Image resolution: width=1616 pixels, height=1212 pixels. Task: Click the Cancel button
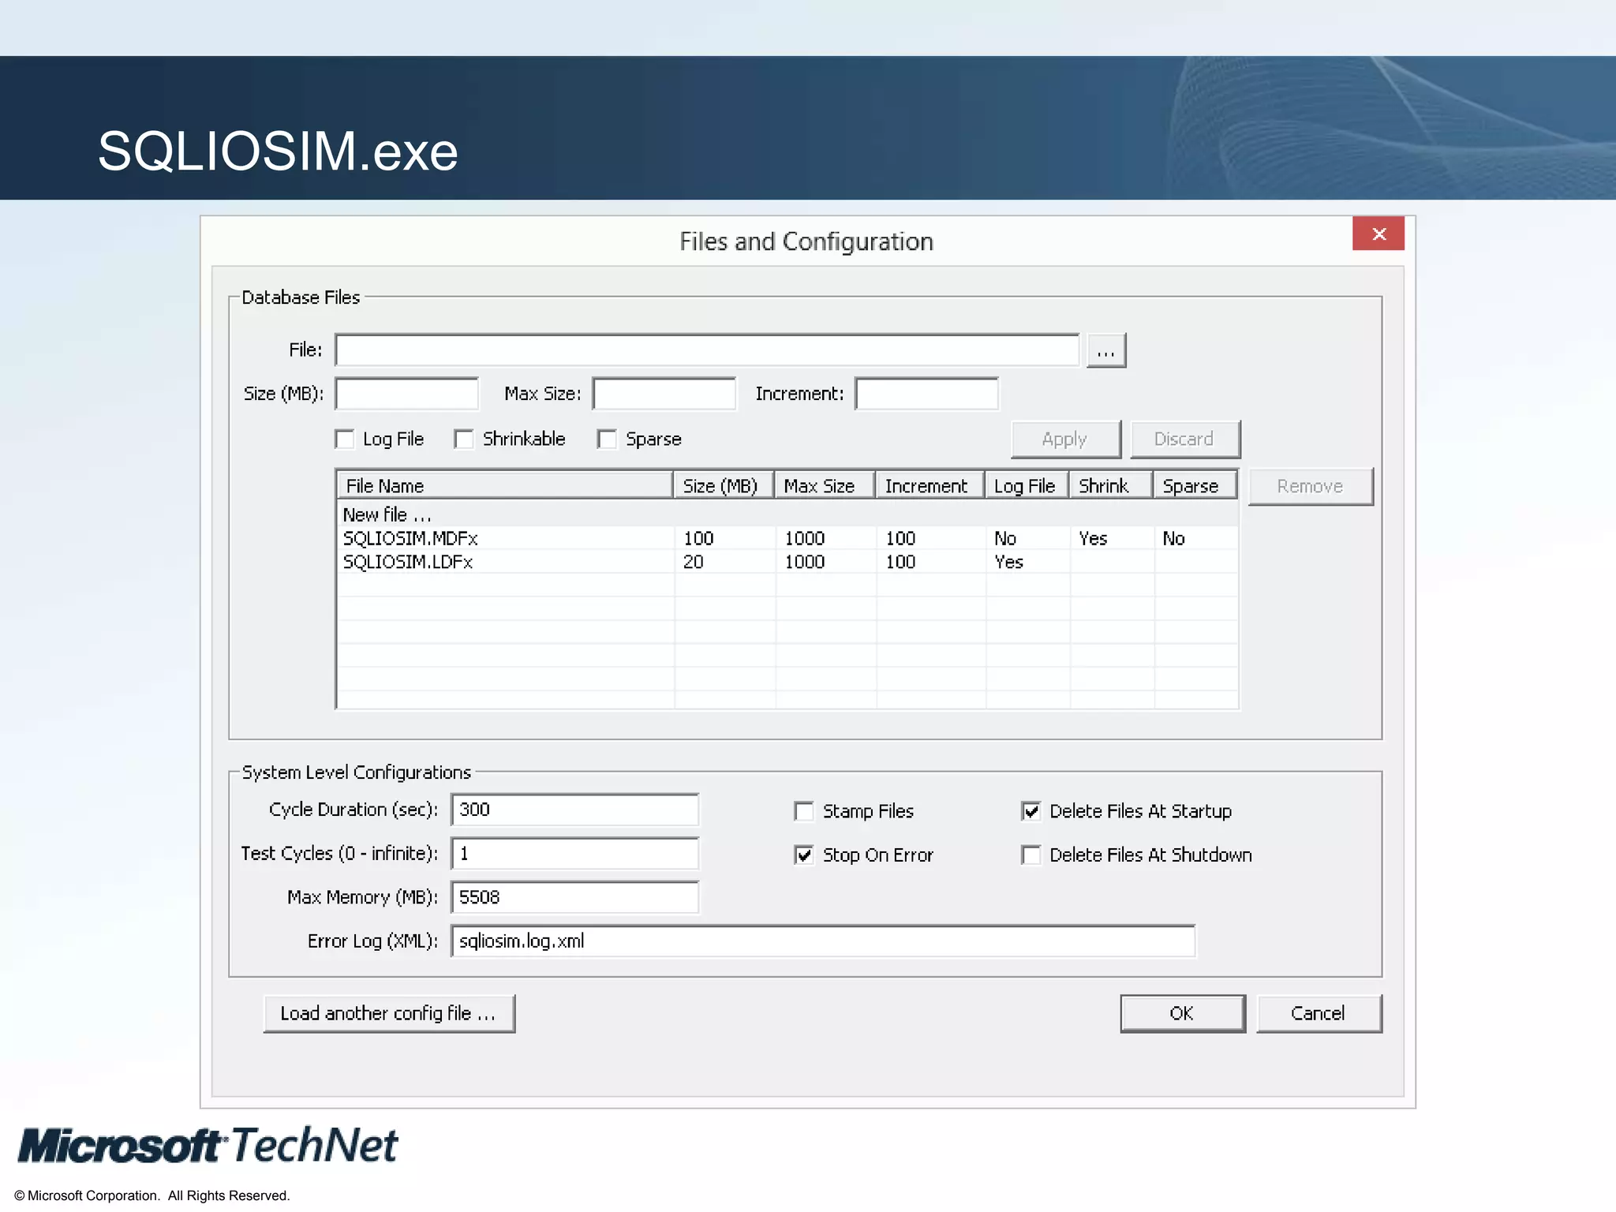point(1319,1014)
